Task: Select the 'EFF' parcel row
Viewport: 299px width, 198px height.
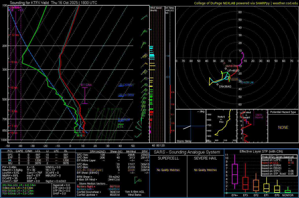Action: pyautogui.click(x=38, y=158)
